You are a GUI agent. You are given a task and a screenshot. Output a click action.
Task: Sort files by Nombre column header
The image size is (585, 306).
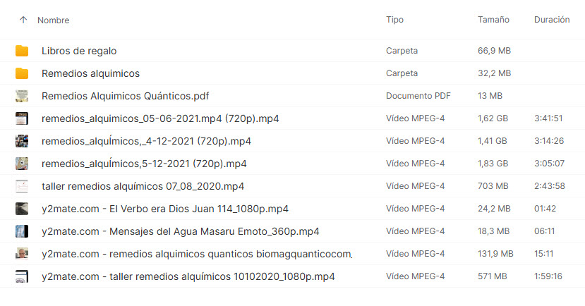(x=53, y=20)
